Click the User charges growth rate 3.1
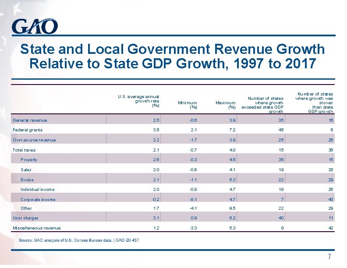 tap(156, 218)
